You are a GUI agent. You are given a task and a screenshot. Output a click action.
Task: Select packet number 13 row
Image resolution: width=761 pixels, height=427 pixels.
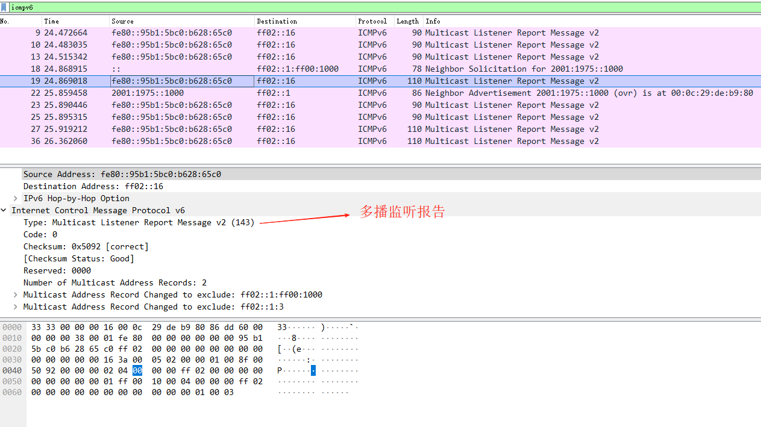(380, 57)
